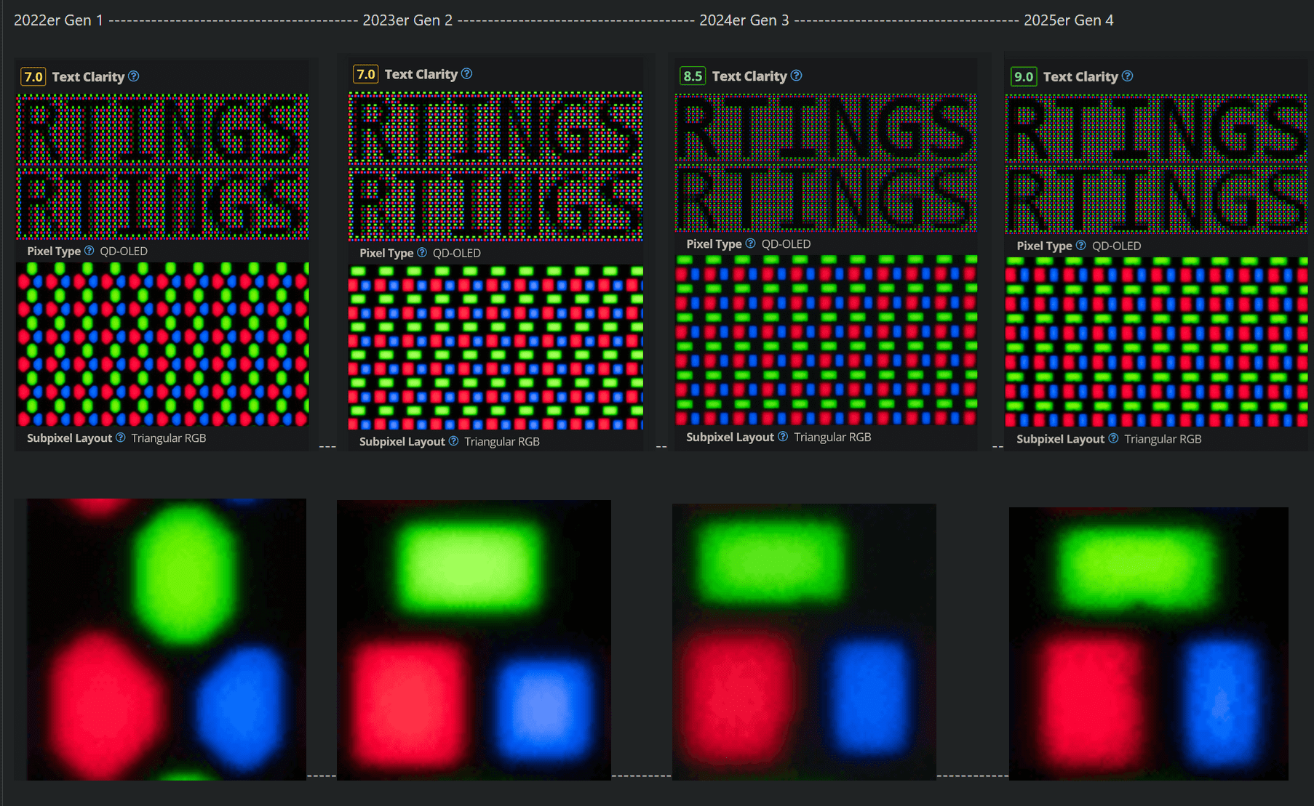Screen dimensions: 1314x806
Task: Click help icon beside Gen 1 Text Clarity
Action: (x=134, y=76)
